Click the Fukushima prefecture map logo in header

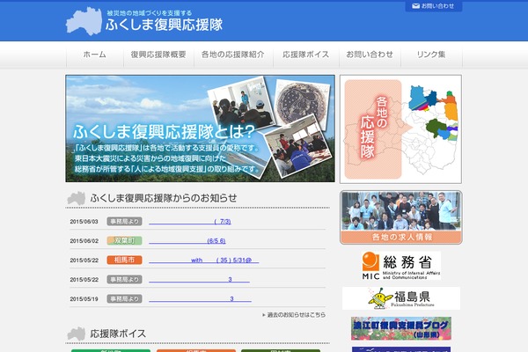[84, 21]
